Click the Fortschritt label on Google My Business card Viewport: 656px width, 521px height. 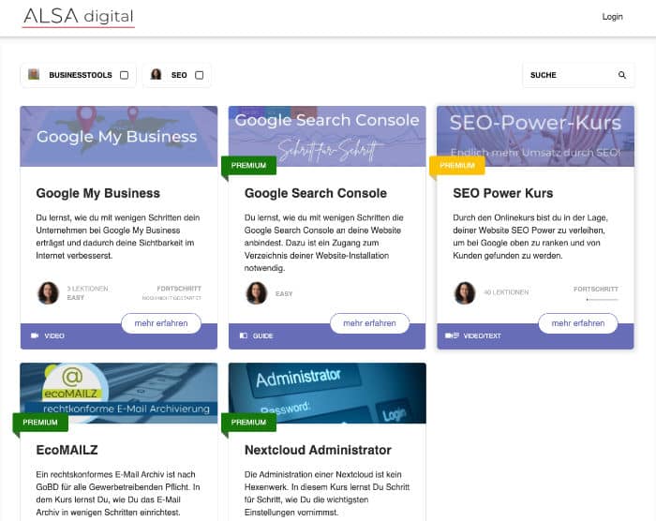click(179, 289)
